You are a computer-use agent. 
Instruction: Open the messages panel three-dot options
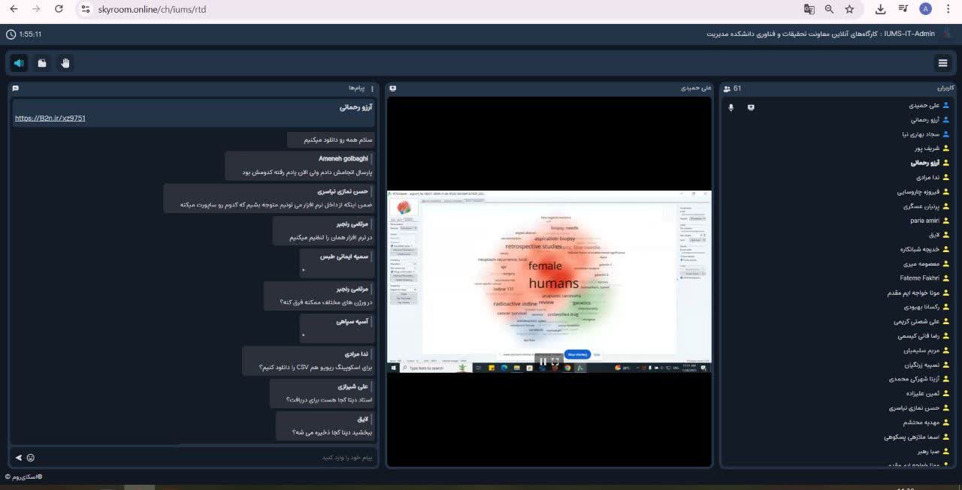pyautogui.click(x=372, y=89)
